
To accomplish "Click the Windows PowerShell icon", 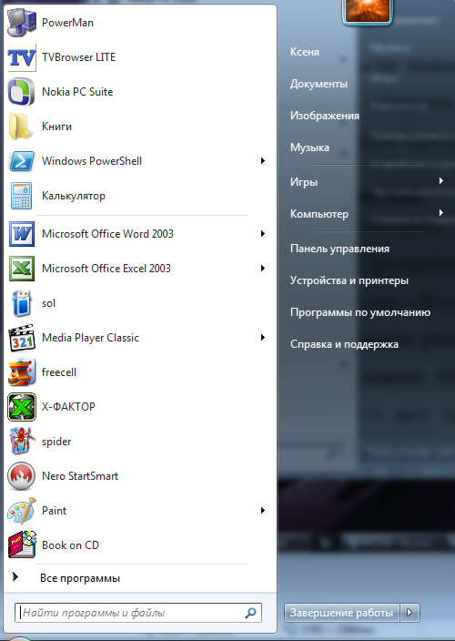I will (22, 161).
